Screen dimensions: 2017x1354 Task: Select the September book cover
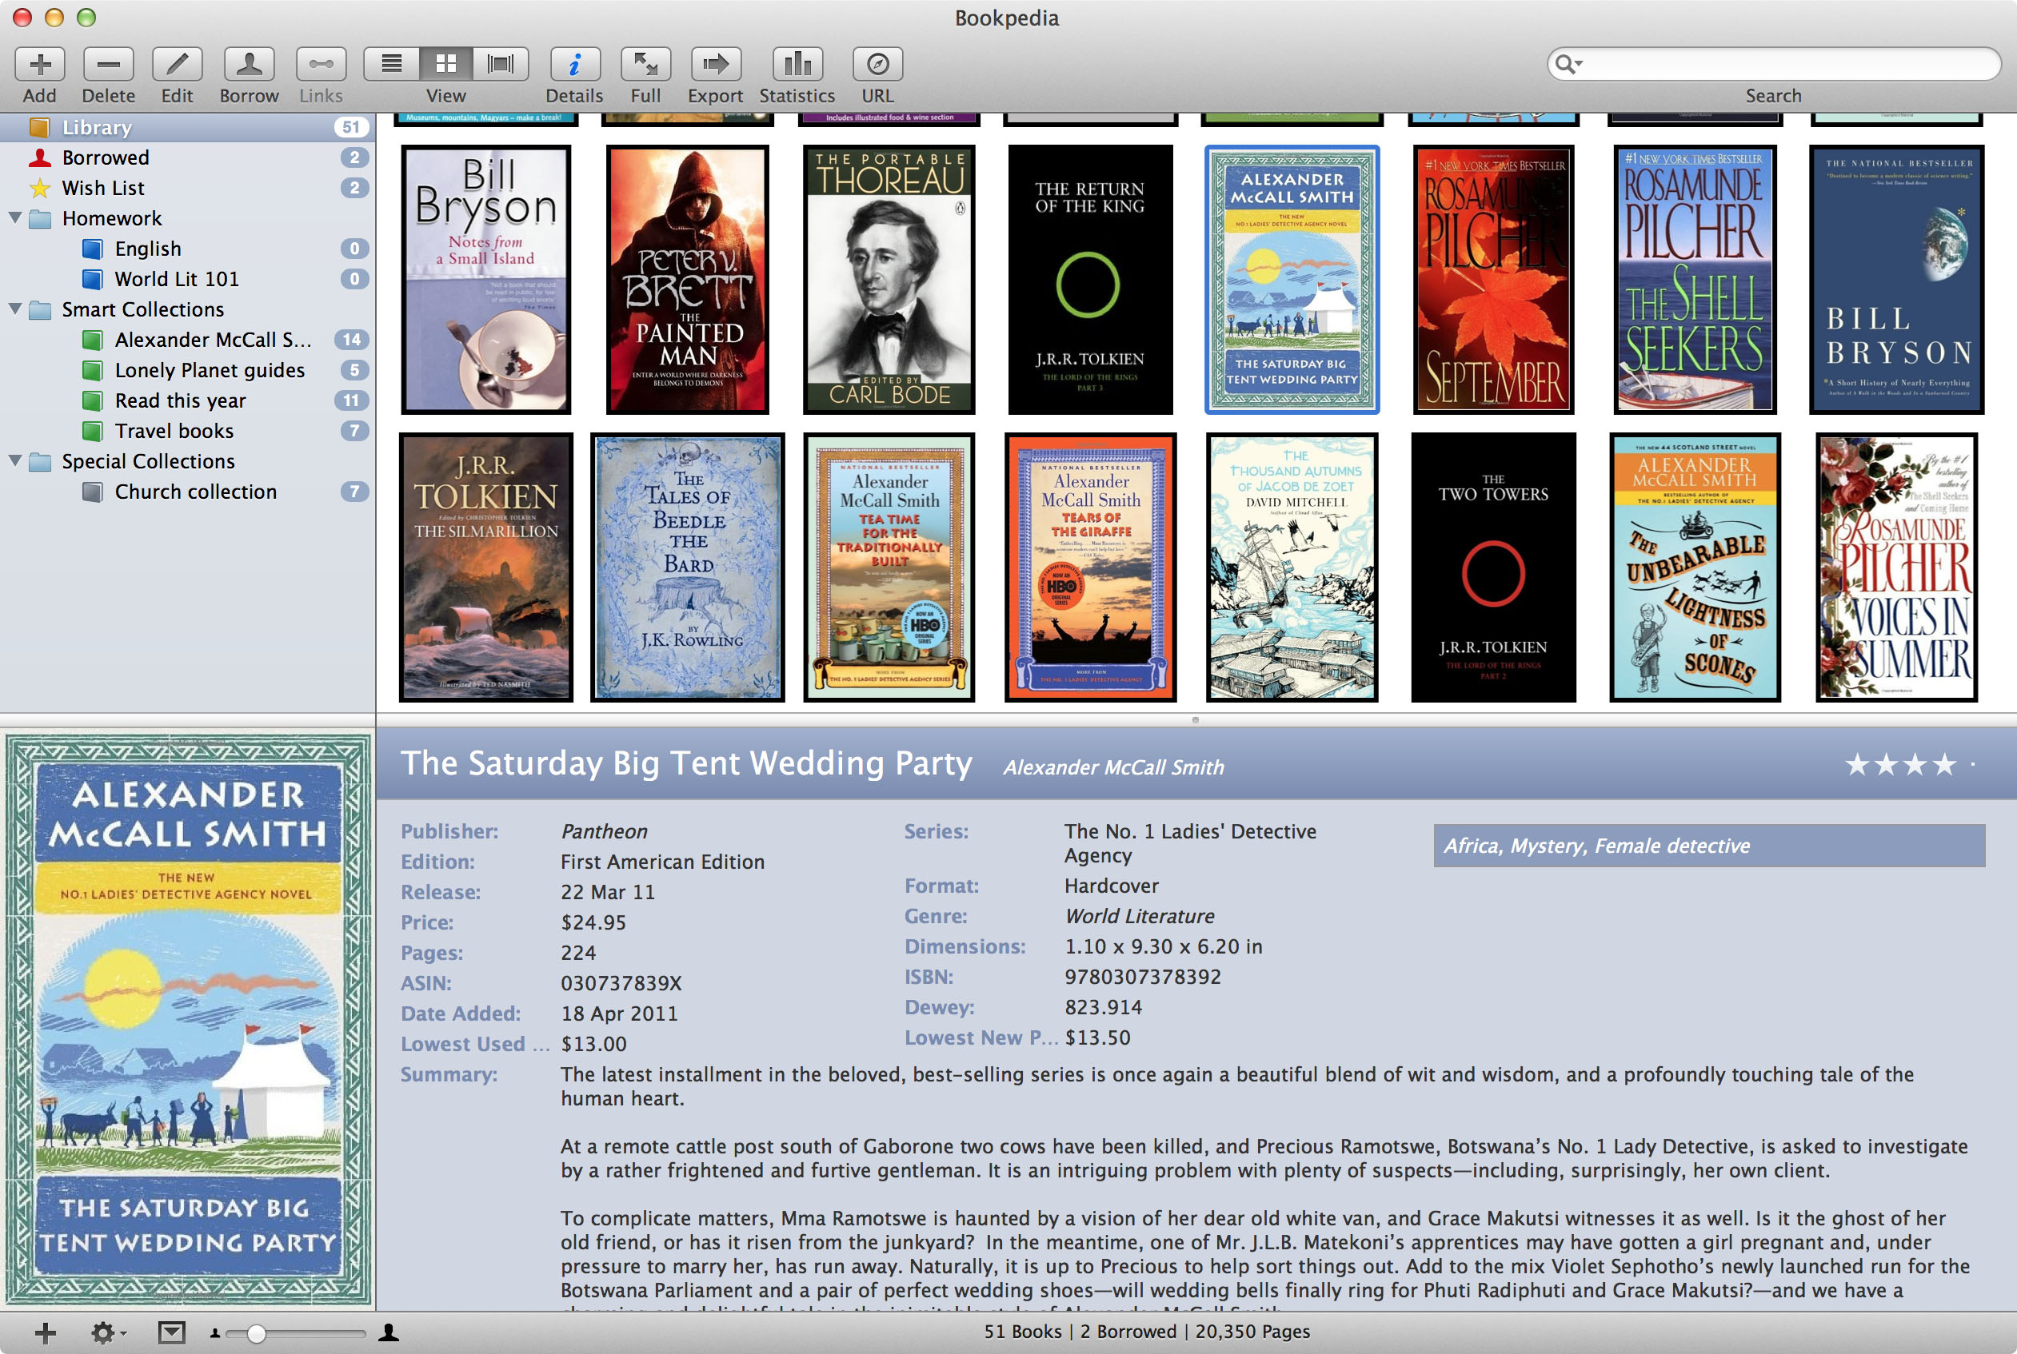1493,280
